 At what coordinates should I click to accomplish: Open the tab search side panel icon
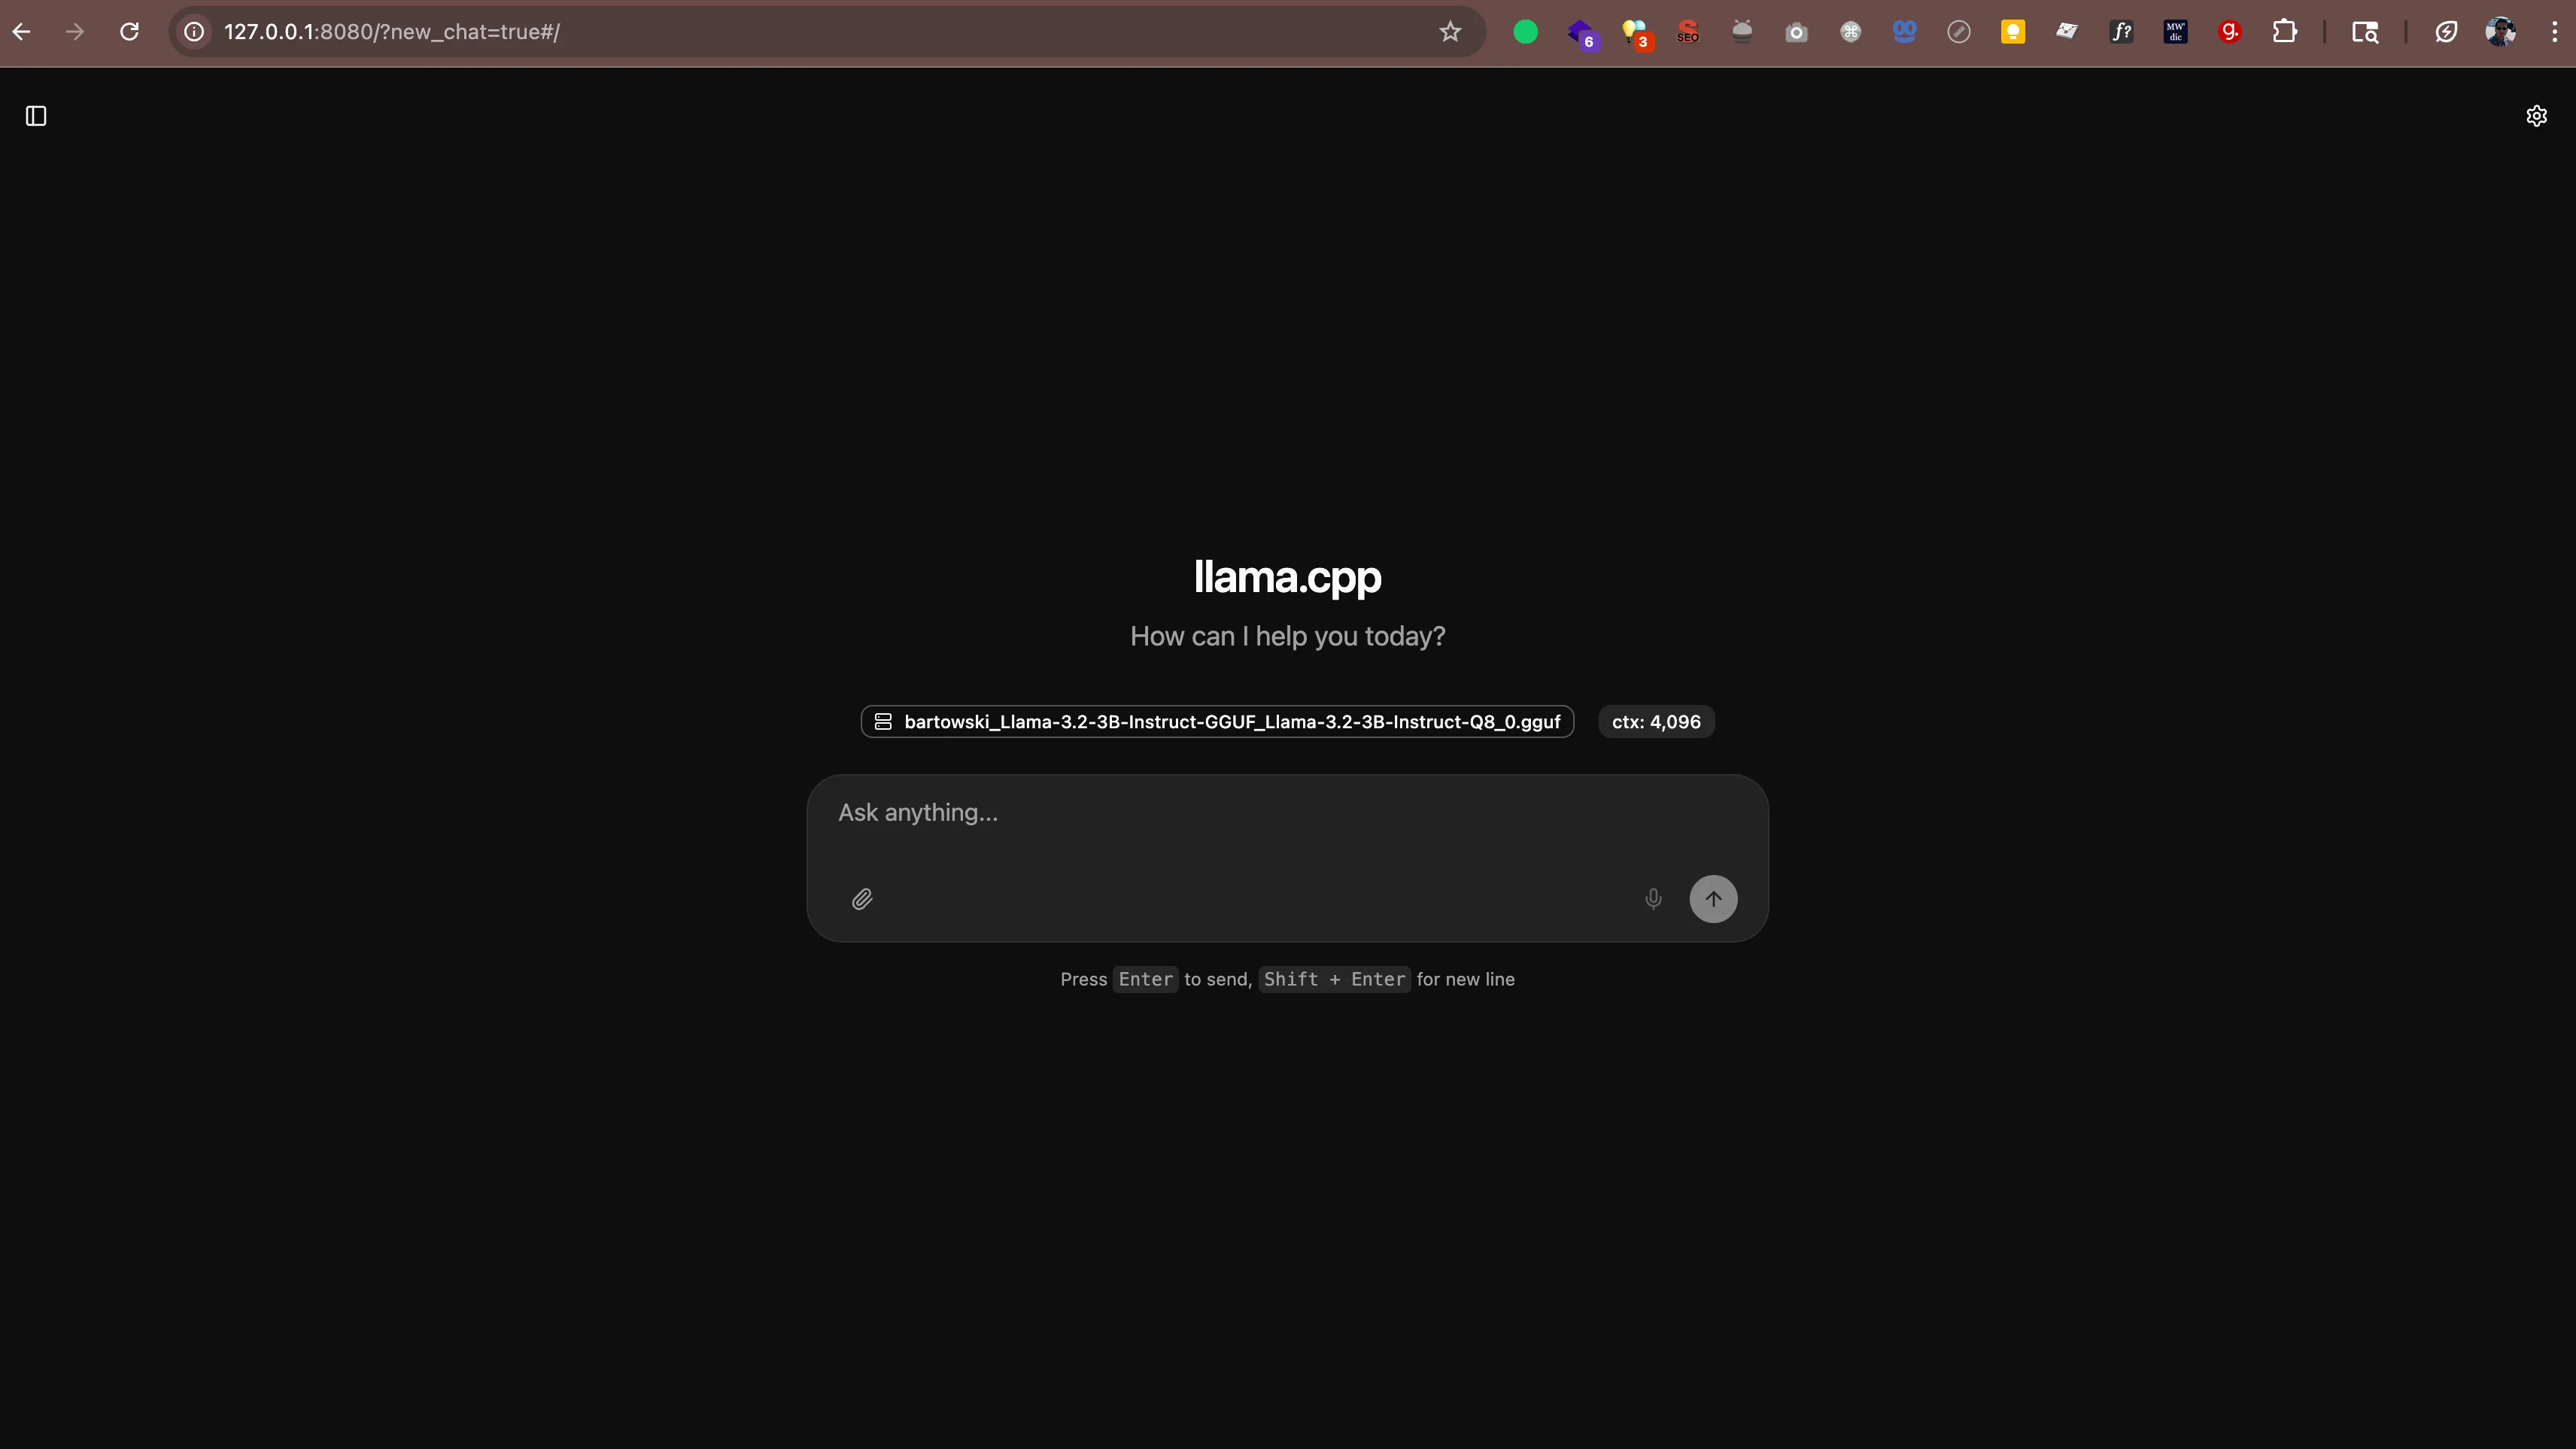(x=2365, y=32)
